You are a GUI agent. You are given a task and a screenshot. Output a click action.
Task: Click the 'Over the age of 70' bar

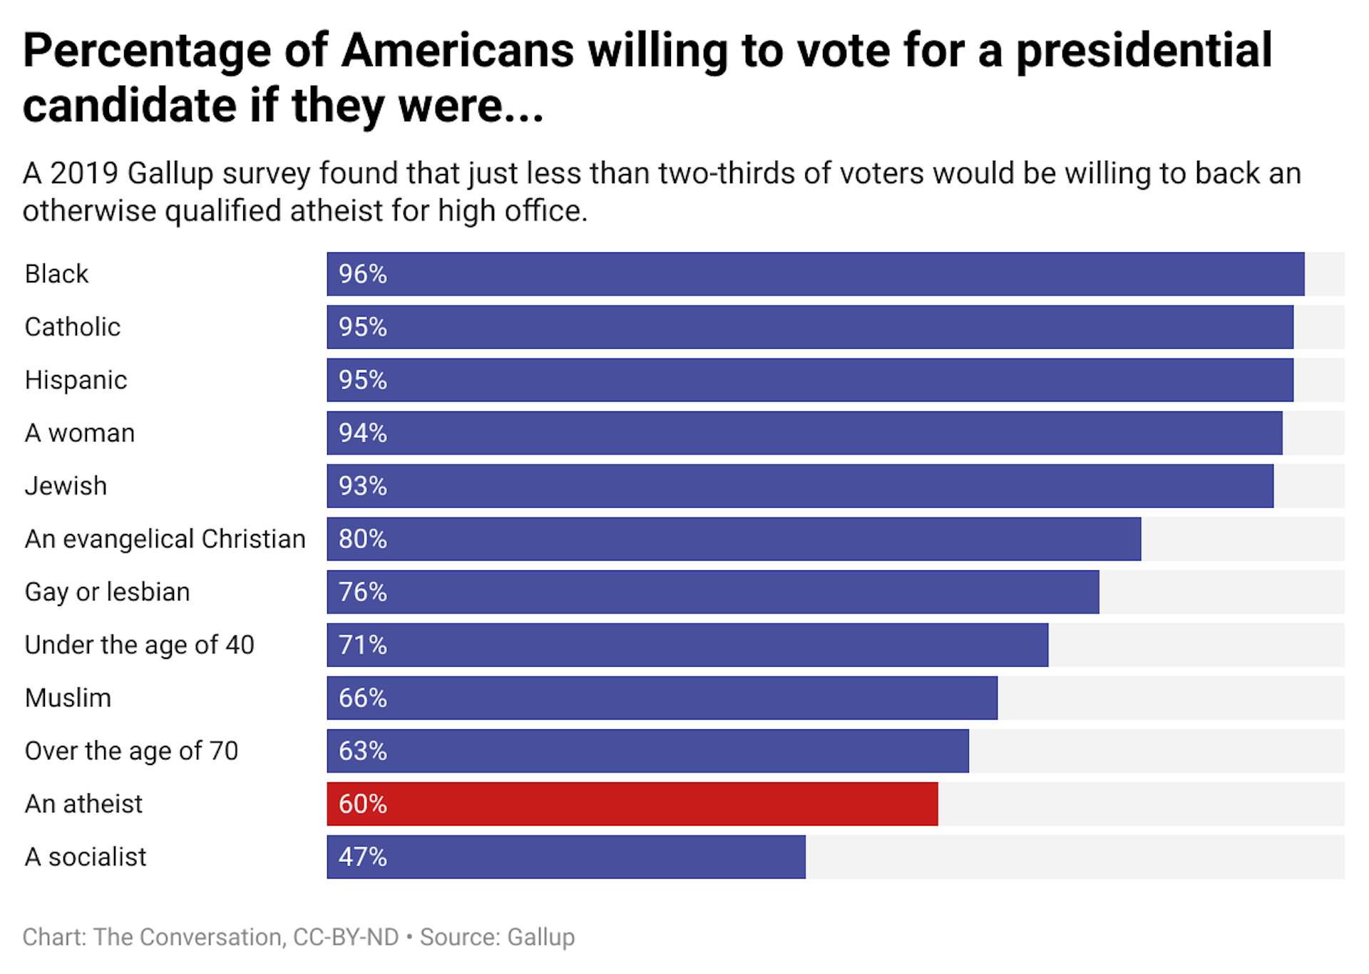647,751
